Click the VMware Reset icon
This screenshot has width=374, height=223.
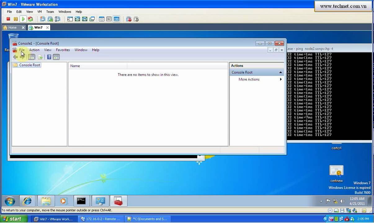(30, 19)
